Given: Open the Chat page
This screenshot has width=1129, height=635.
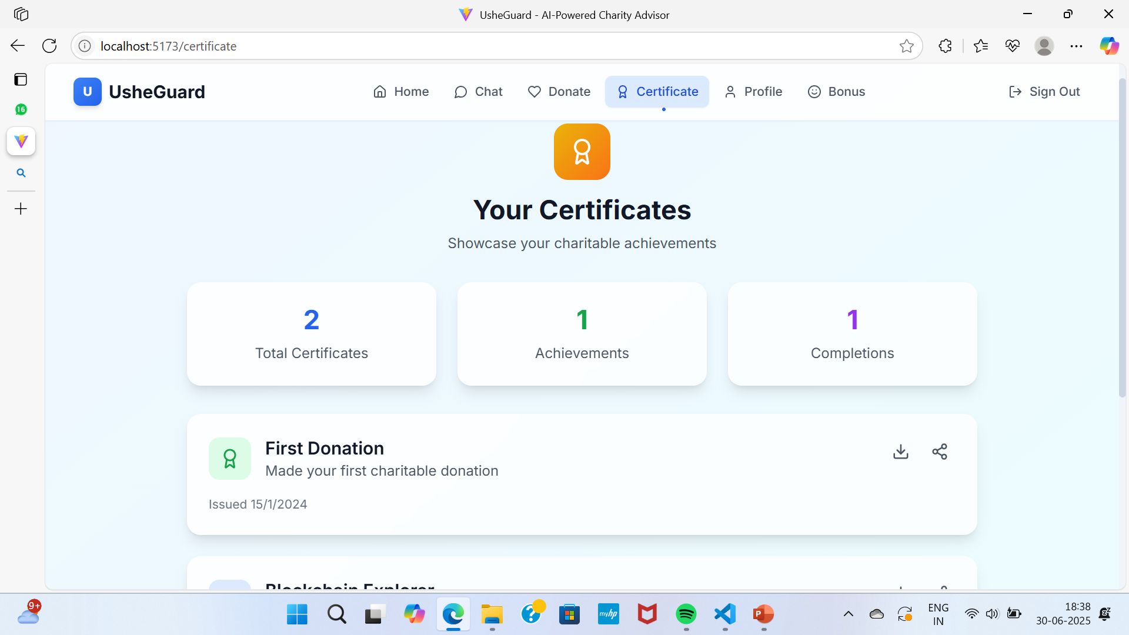Looking at the screenshot, I should click(478, 92).
